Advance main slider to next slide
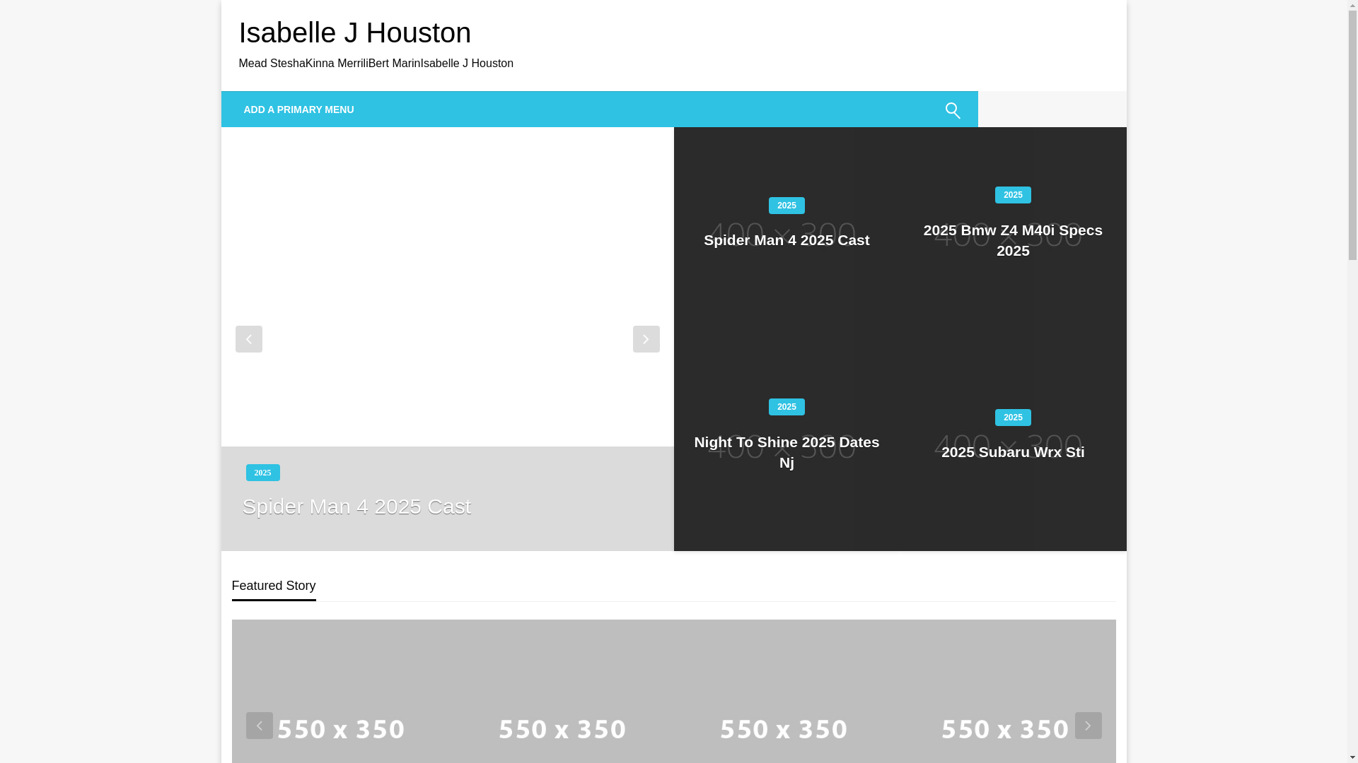Viewport: 1358px width, 763px height. [646, 339]
